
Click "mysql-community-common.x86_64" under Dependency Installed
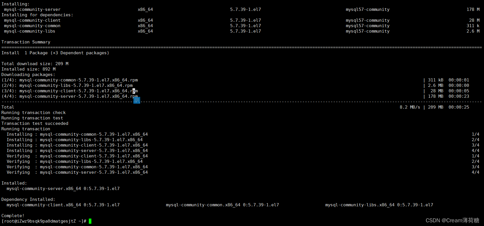203,205
